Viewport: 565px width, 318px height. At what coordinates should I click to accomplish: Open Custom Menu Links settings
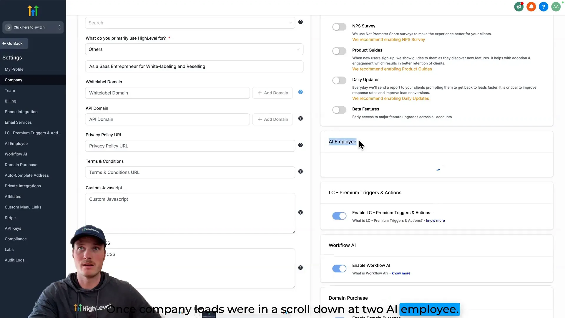[23, 207]
